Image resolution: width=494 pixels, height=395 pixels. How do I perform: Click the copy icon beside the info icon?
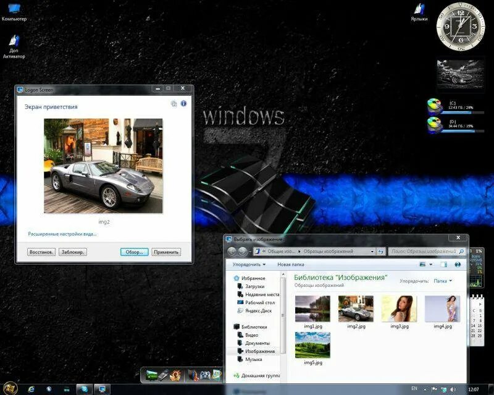pyautogui.click(x=174, y=103)
